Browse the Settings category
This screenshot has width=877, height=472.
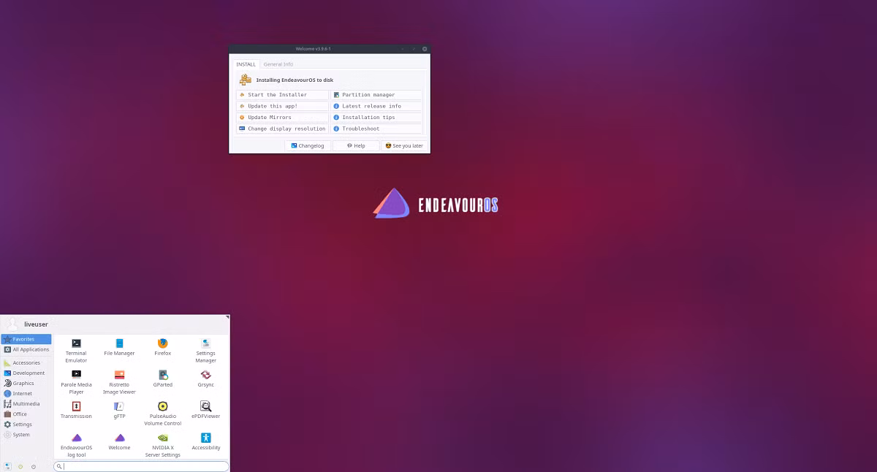point(26,424)
